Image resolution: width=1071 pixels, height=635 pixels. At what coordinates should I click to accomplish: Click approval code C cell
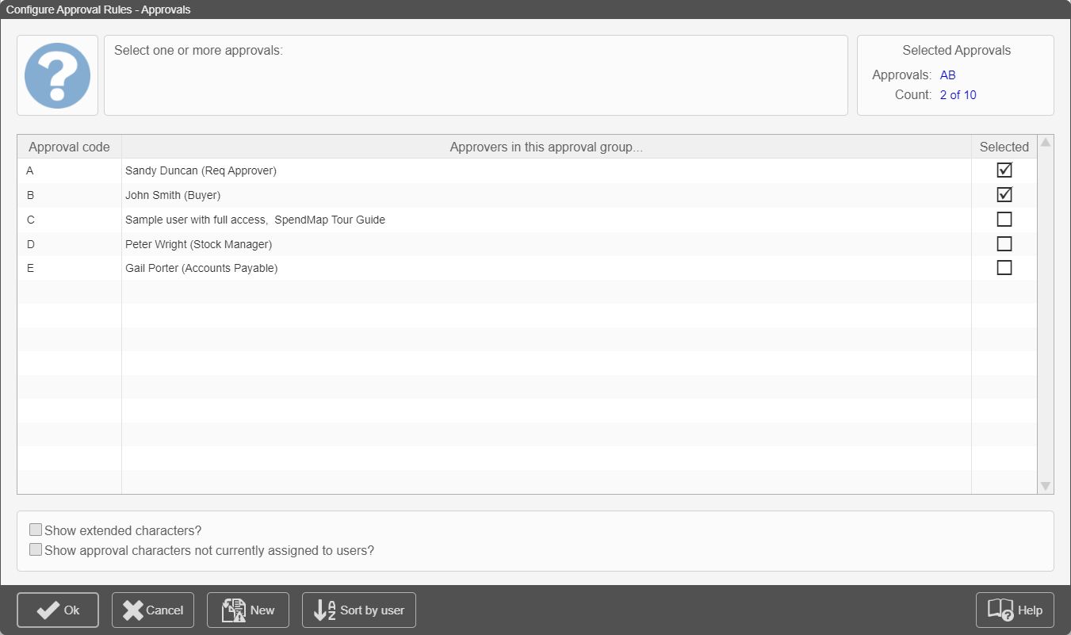point(70,220)
